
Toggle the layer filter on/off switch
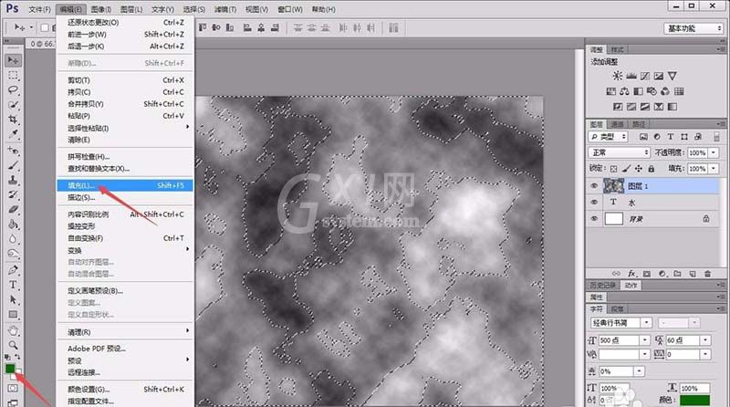pos(716,137)
